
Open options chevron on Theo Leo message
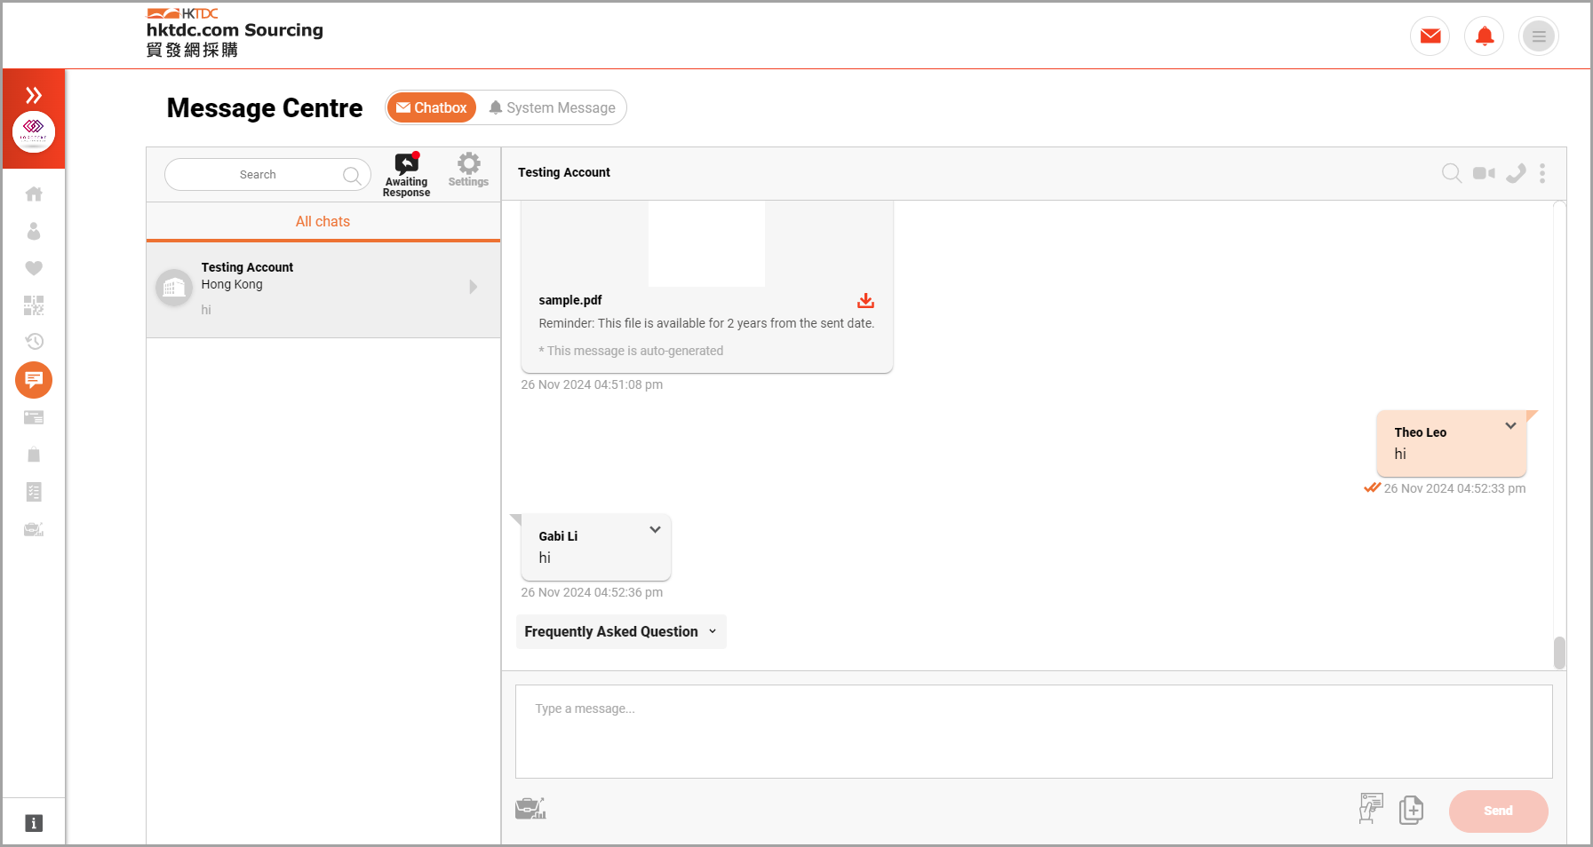coord(1510,426)
